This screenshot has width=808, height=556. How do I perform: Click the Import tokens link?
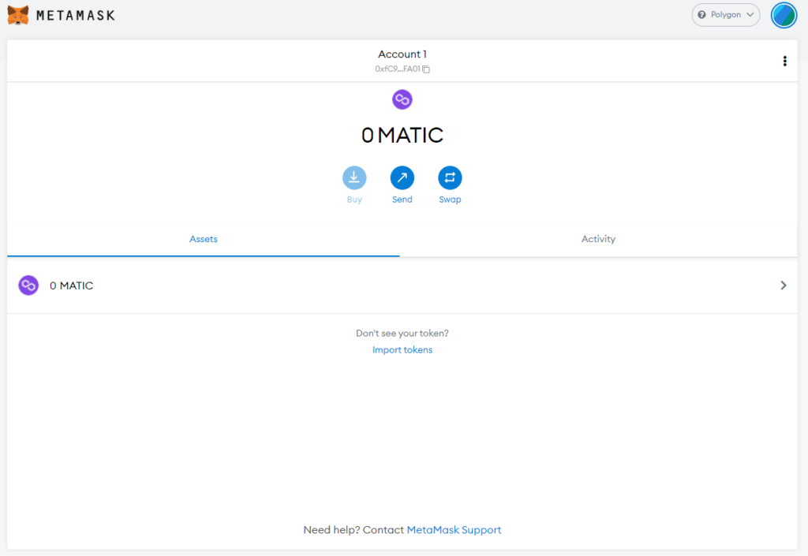402,350
